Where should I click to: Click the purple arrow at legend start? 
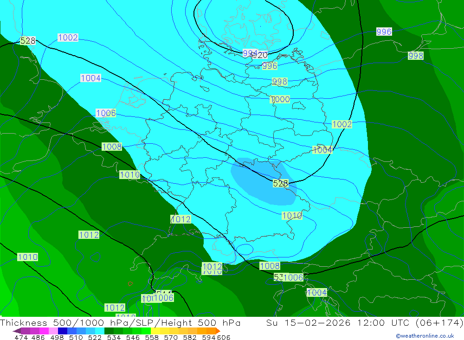[17, 331]
